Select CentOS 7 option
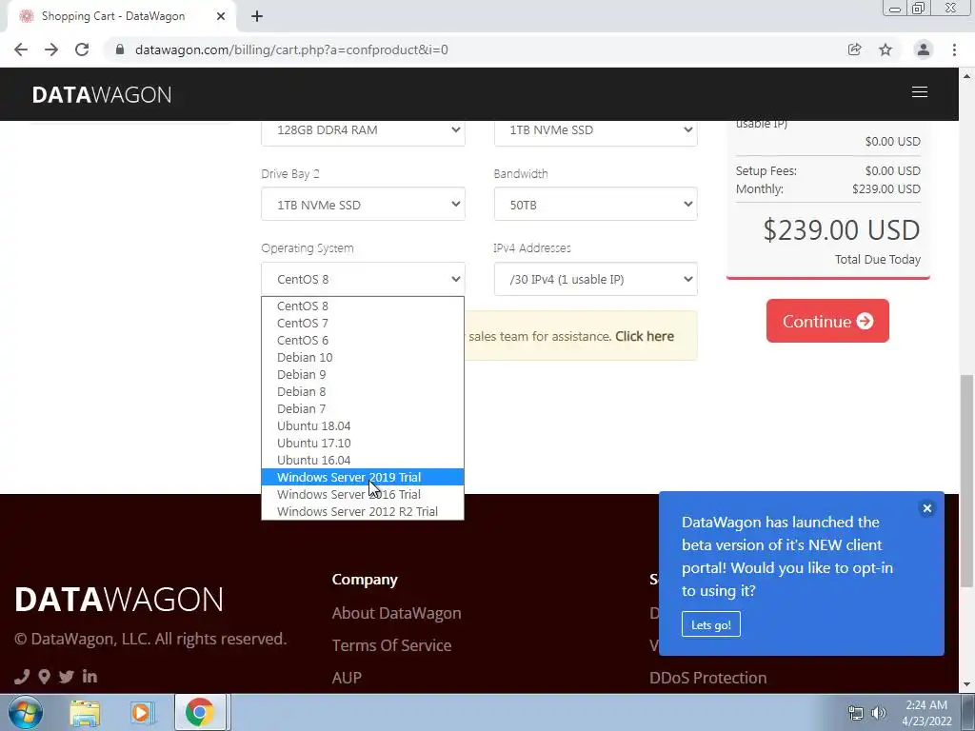This screenshot has height=731, width=975. click(x=363, y=324)
